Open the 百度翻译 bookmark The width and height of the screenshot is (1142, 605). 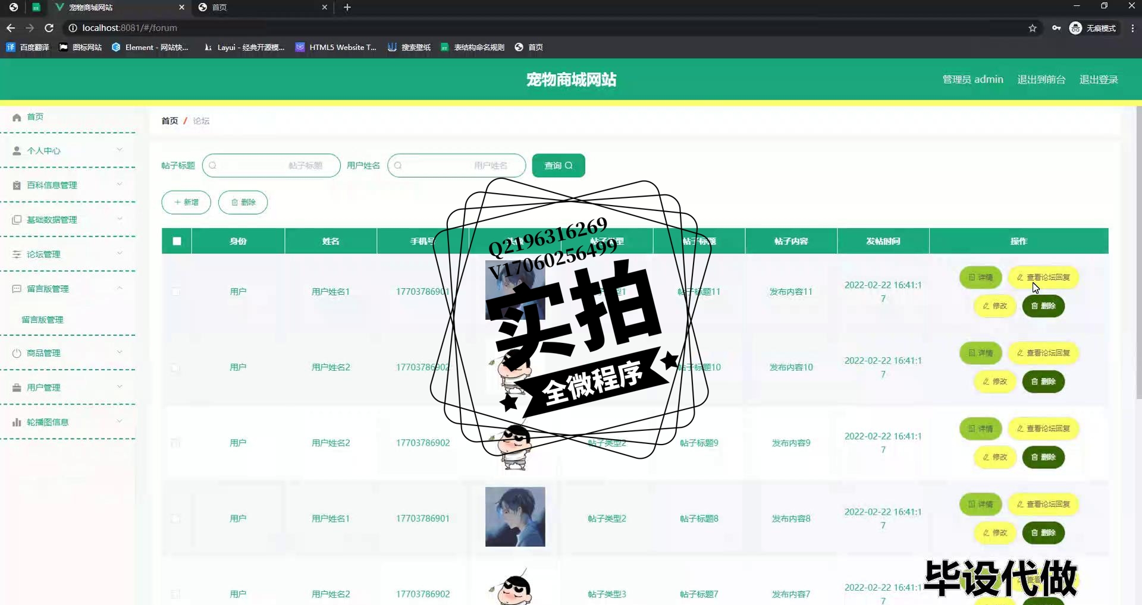coord(27,48)
